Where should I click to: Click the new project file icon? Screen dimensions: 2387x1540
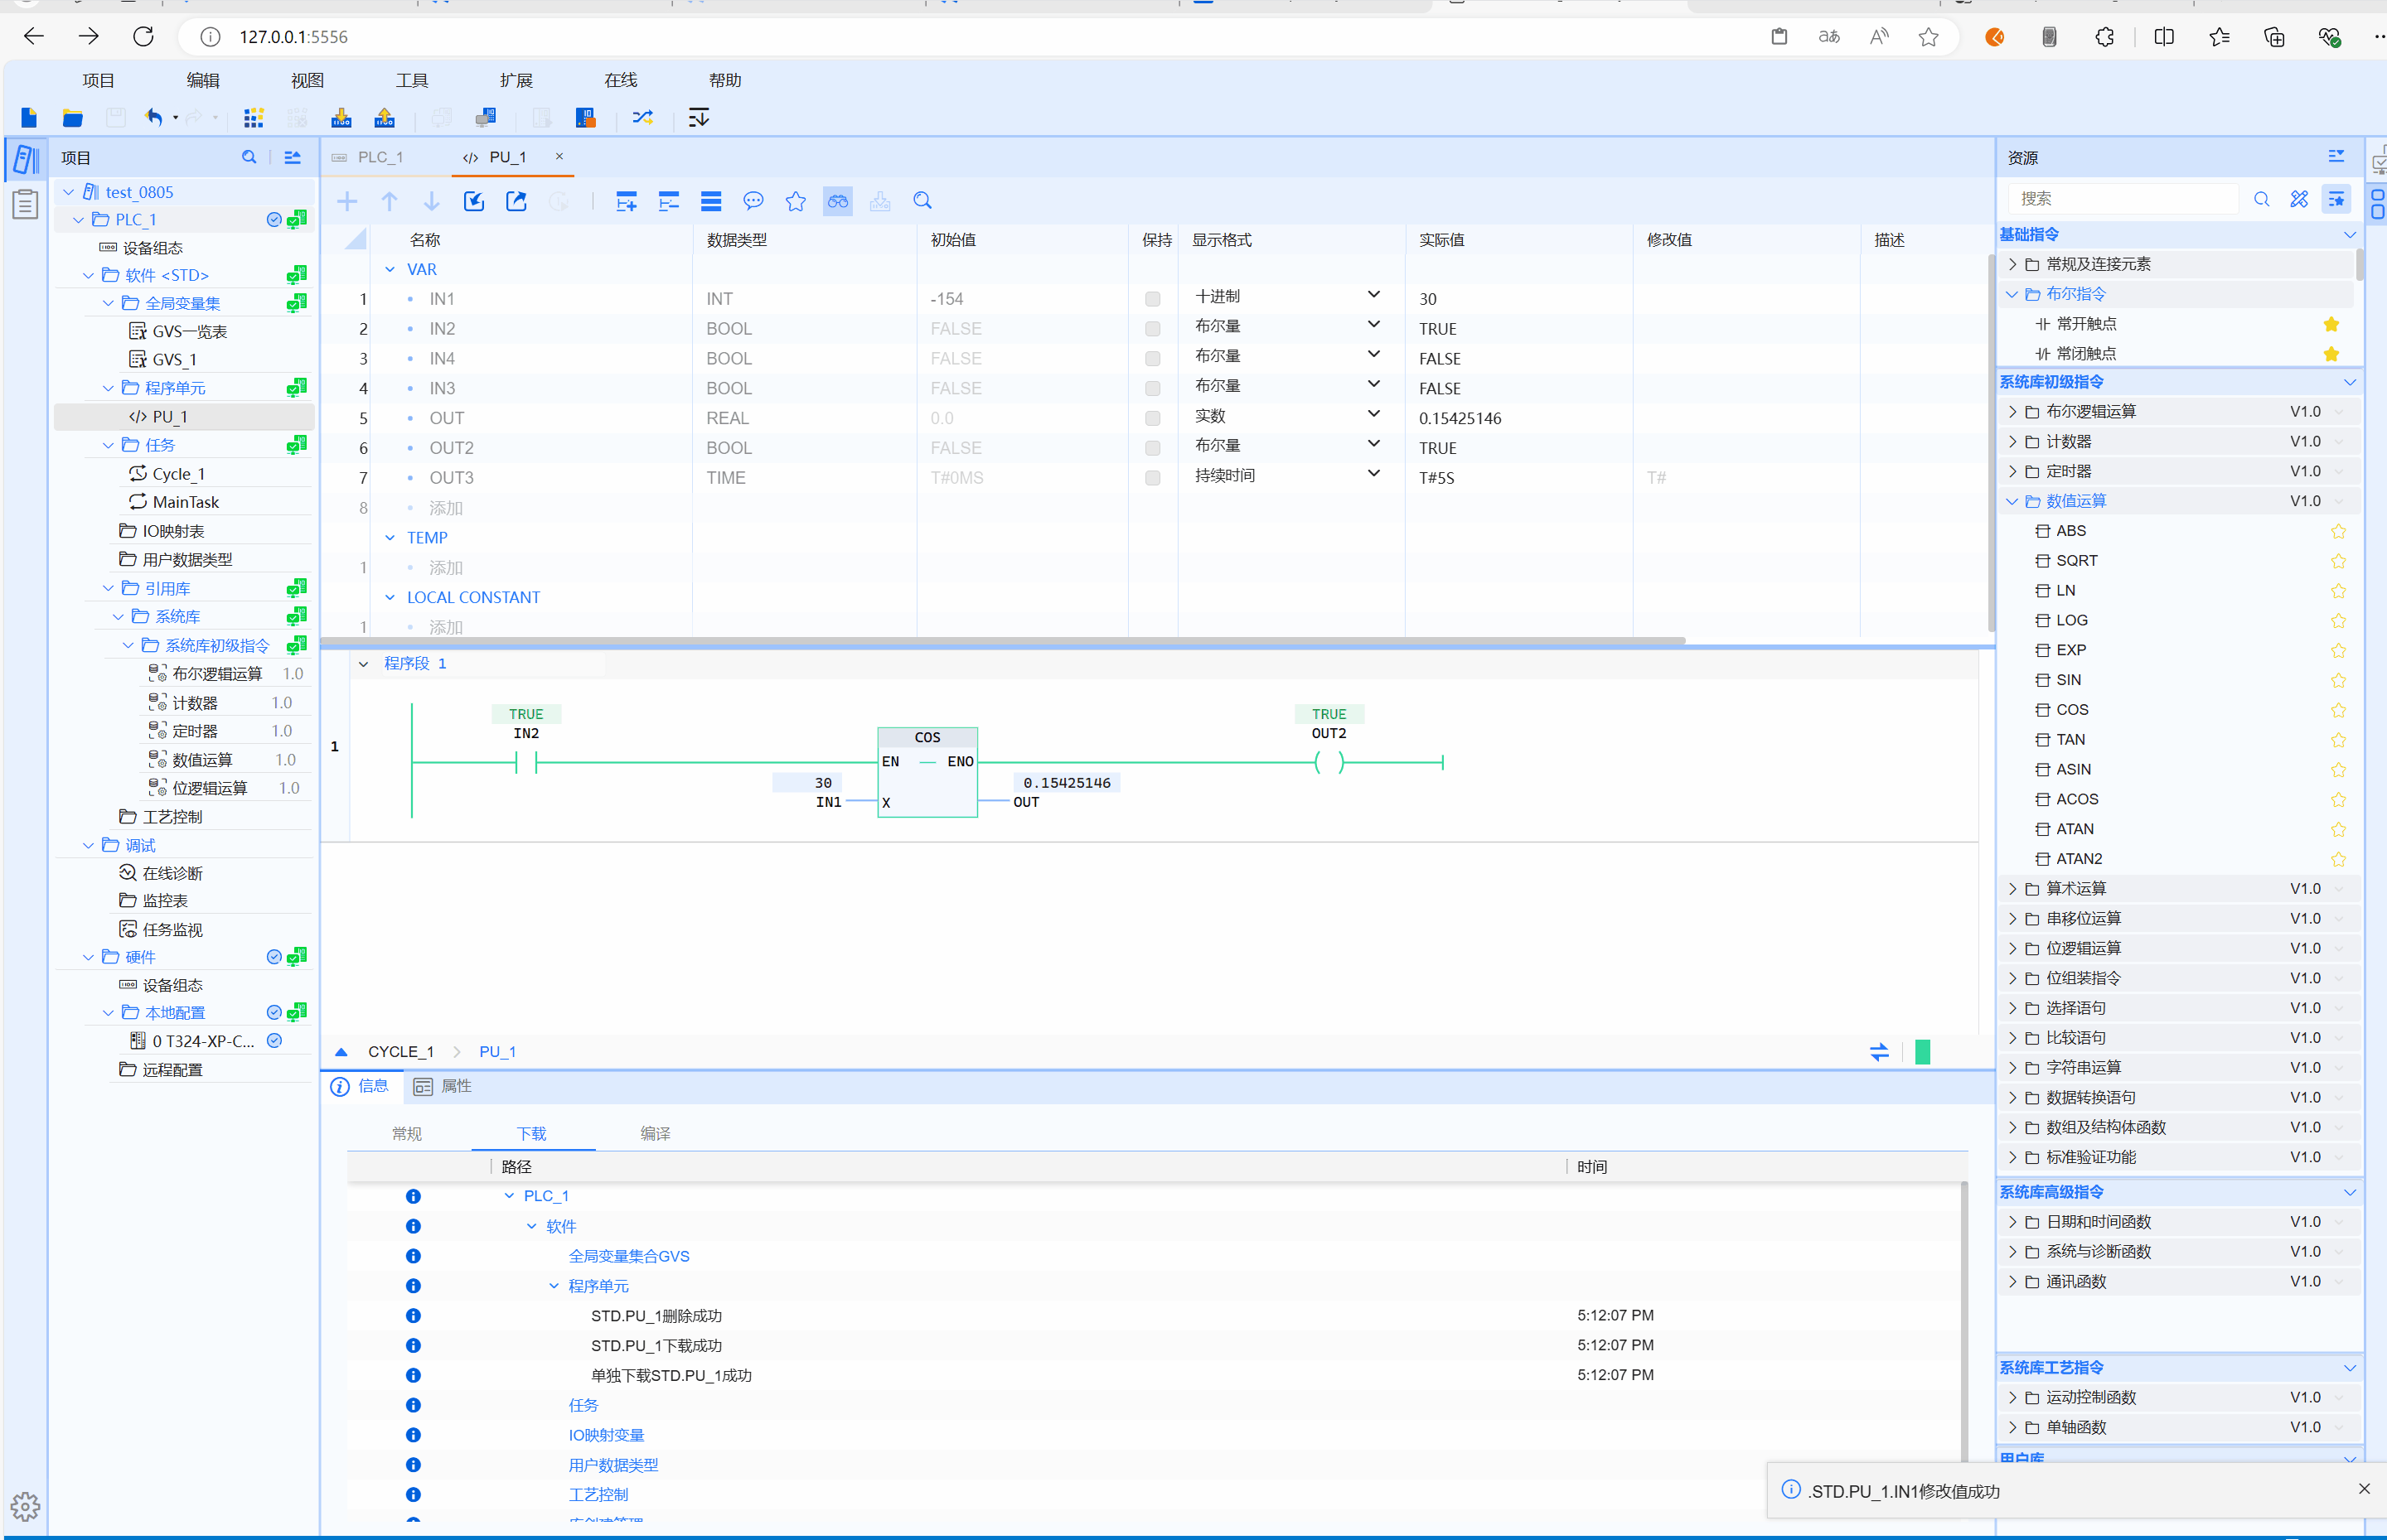point(29,118)
